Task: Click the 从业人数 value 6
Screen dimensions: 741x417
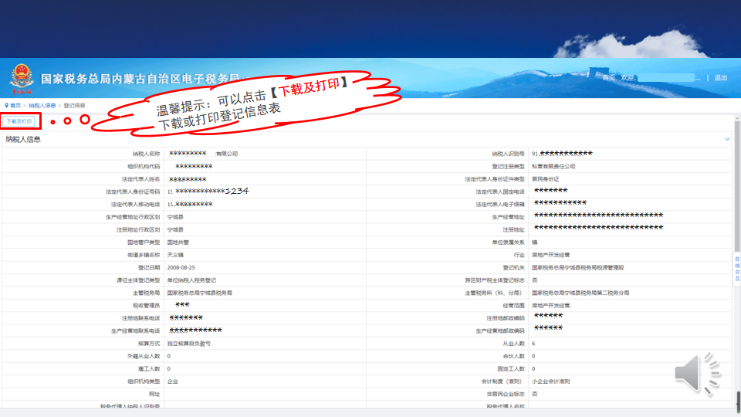Action: [533, 344]
